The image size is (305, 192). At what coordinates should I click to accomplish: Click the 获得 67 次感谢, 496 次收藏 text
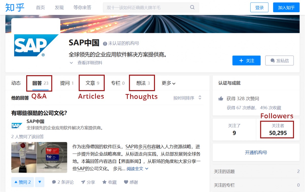pos(254,108)
